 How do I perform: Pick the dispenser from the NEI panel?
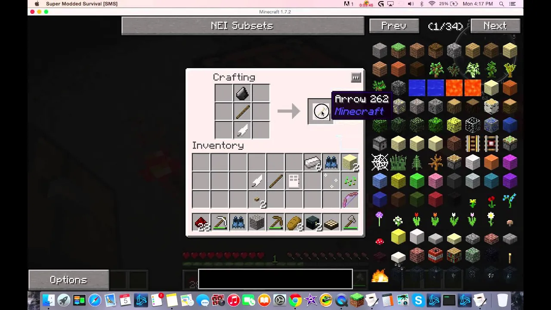[x=380, y=143]
